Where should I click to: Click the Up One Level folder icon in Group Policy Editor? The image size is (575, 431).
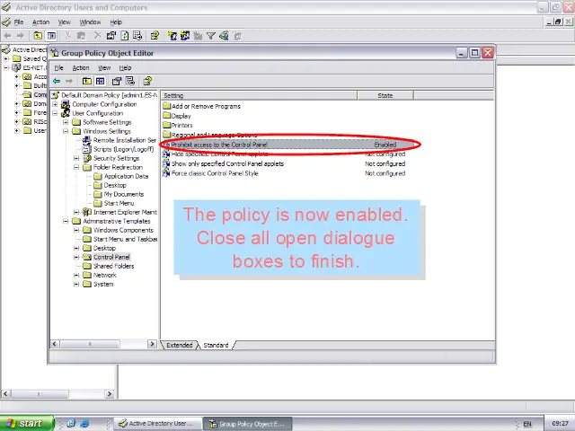tap(87, 81)
